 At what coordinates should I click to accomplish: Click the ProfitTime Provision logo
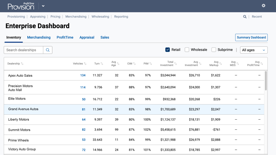coord(21,6)
